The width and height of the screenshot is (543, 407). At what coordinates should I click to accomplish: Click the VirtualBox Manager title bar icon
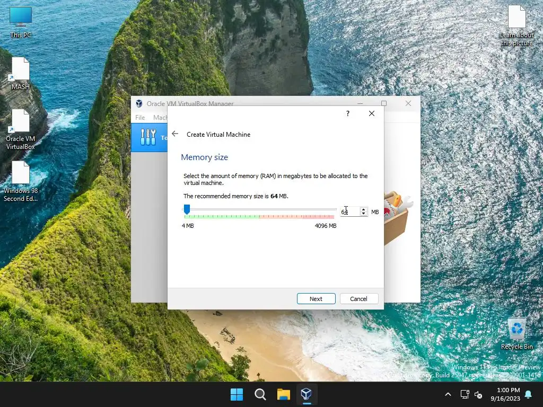coord(139,103)
